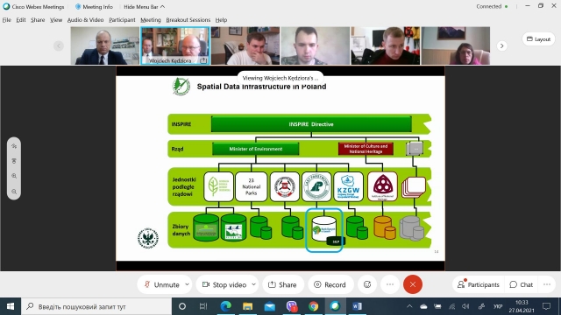Open the Breakout Sessions menu

(188, 20)
